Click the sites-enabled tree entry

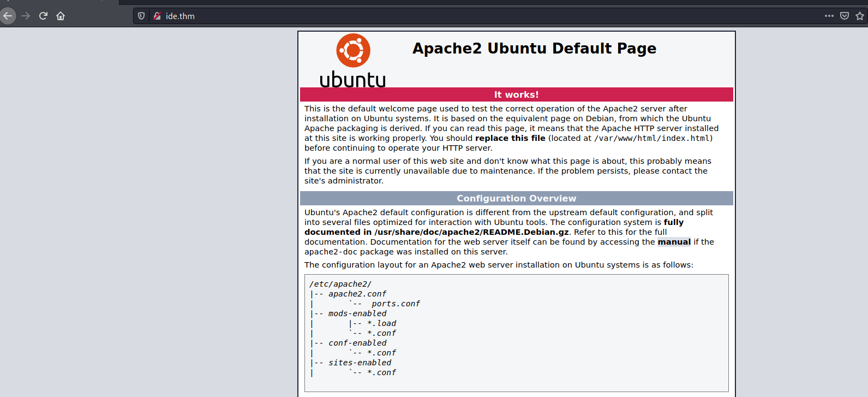360,363
